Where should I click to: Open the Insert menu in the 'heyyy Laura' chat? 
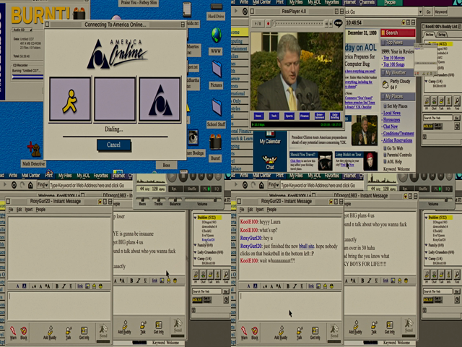coord(260,210)
